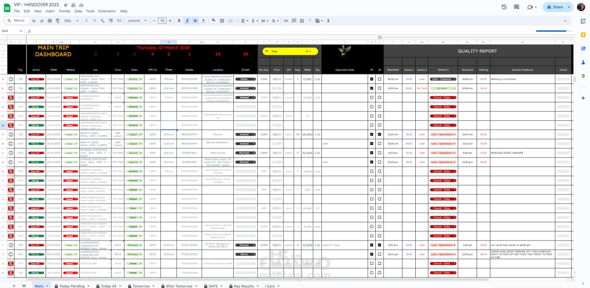Open Google Calendar side panel

click(x=583, y=21)
